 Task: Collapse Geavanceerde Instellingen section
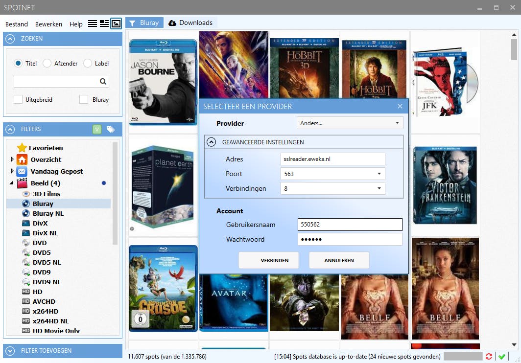pyautogui.click(x=212, y=142)
